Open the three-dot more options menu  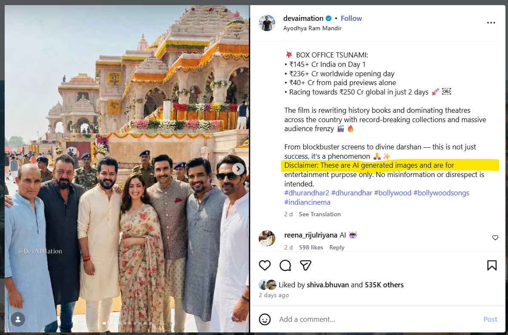point(491,23)
